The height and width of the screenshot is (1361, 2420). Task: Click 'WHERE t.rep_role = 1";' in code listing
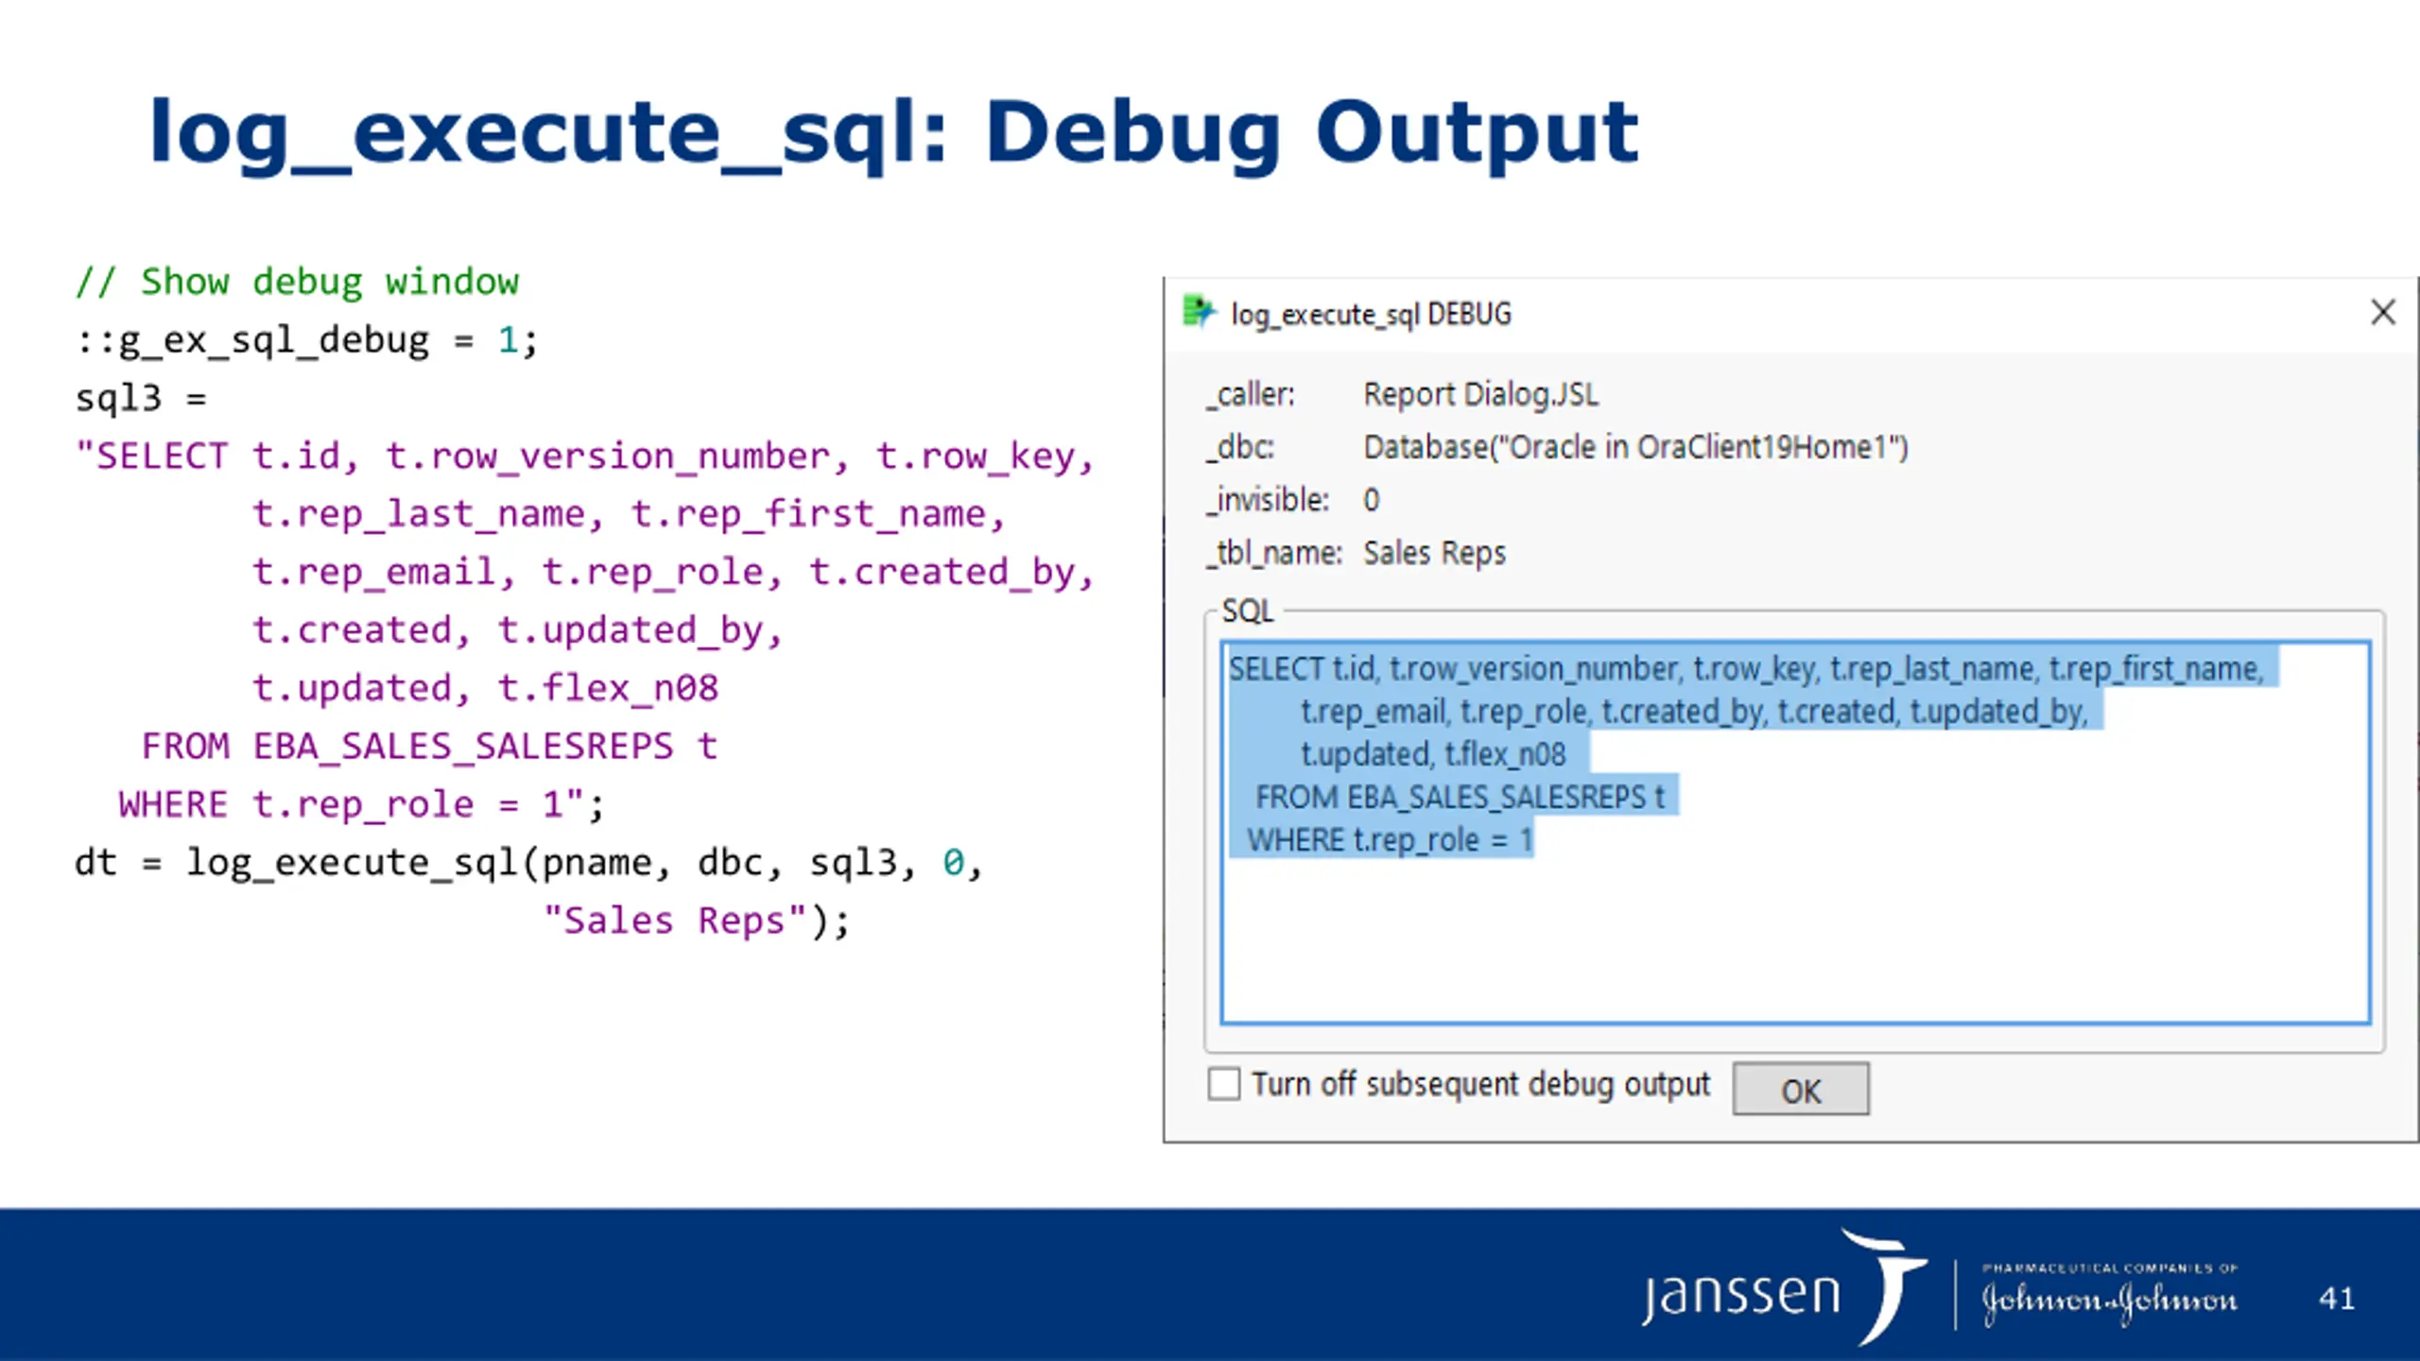(x=360, y=804)
